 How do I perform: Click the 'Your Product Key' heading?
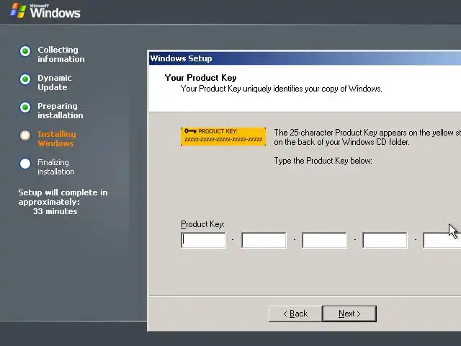(x=200, y=78)
